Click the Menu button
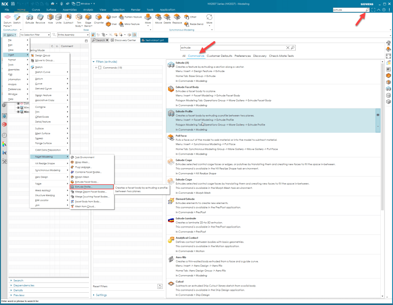 pyautogui.click(x=10, y=35)
